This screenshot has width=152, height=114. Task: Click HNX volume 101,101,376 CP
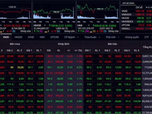(x=86, y=28)
